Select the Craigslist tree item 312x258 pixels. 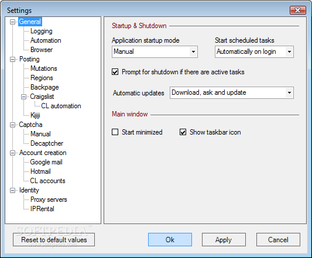click(x=42, y=97)
